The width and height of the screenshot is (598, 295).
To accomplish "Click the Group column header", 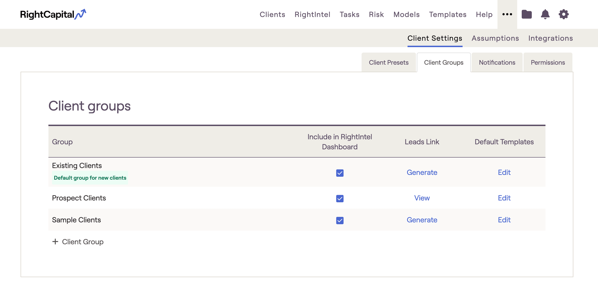I will [62, 142].
